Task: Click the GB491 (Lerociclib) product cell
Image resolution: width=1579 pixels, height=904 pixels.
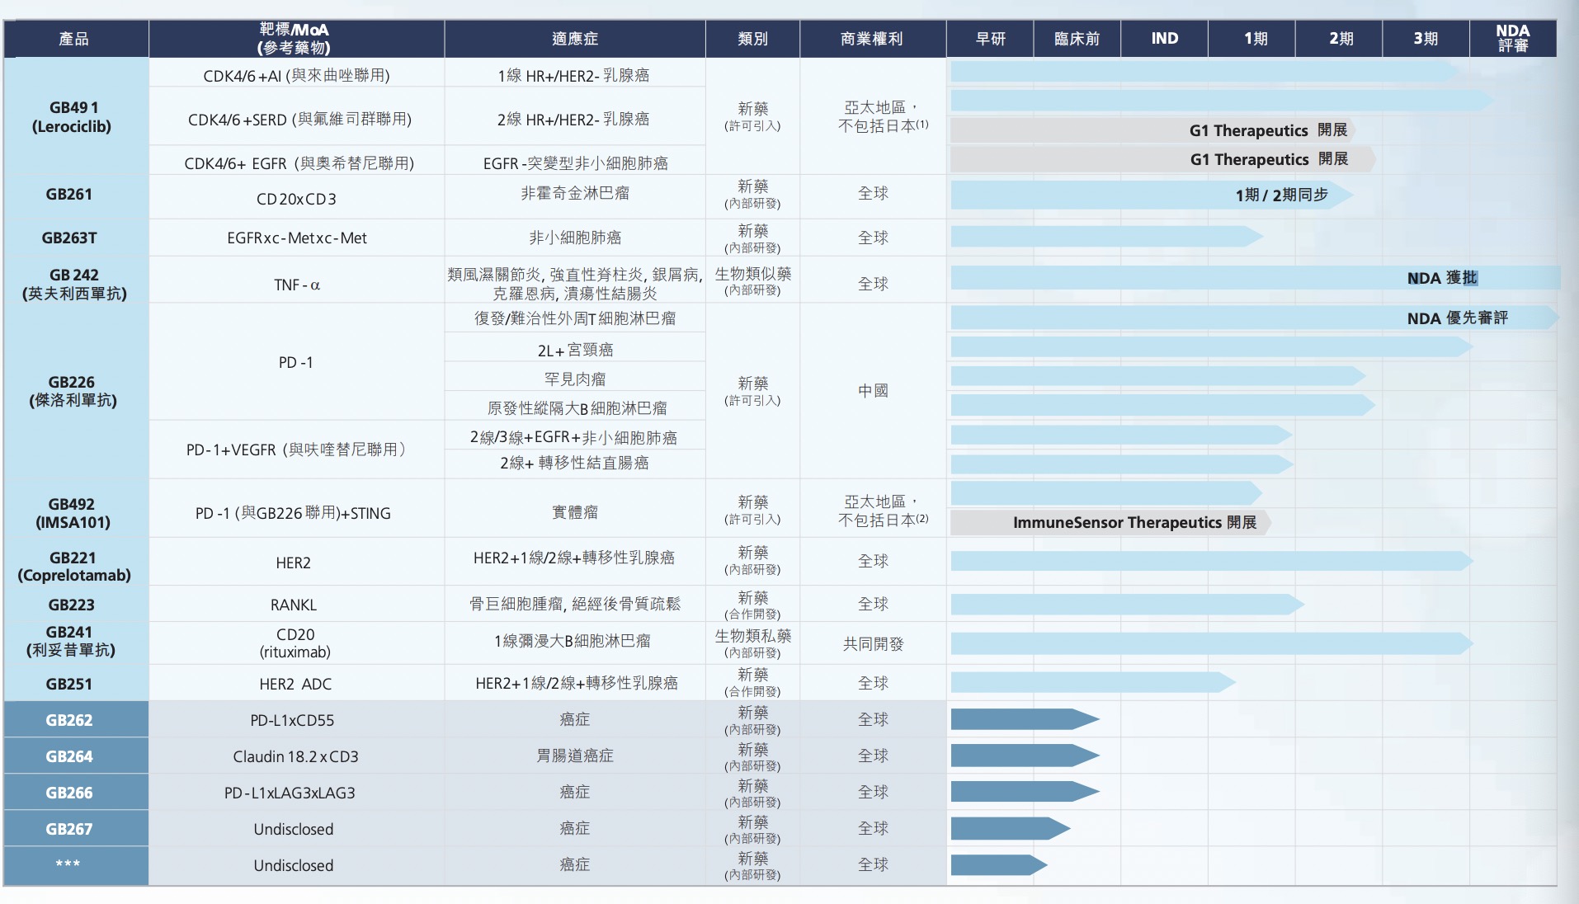Action: (76, 116)
